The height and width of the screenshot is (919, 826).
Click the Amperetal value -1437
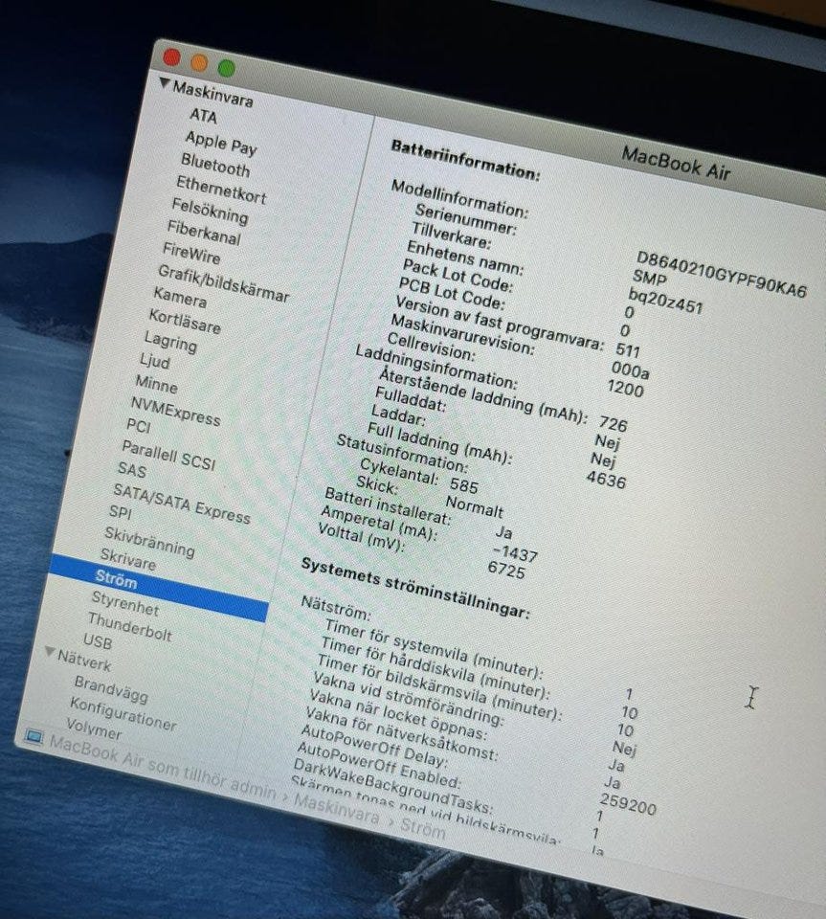pyautogui.click(x=514, y=552)
